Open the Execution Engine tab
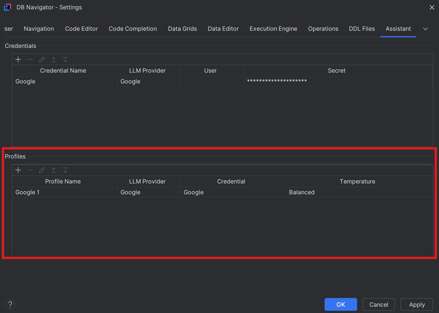Viewport: 439px width, 313px height. (x=273, y=29)
